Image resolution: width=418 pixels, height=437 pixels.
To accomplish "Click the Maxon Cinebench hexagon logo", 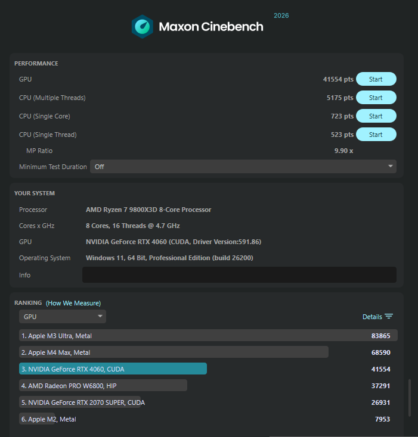I will 143,26.
